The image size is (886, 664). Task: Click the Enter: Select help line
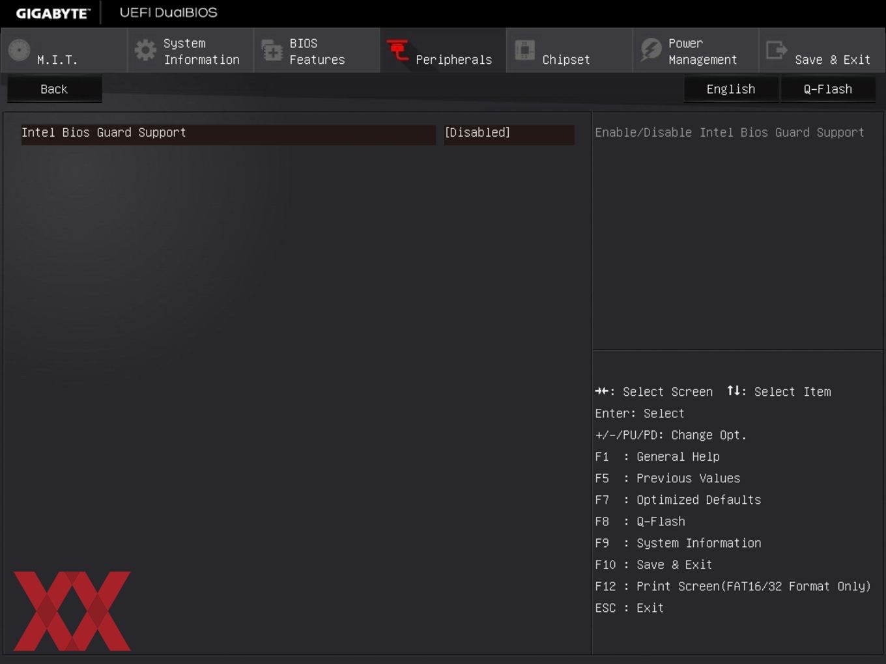[640, 413]
